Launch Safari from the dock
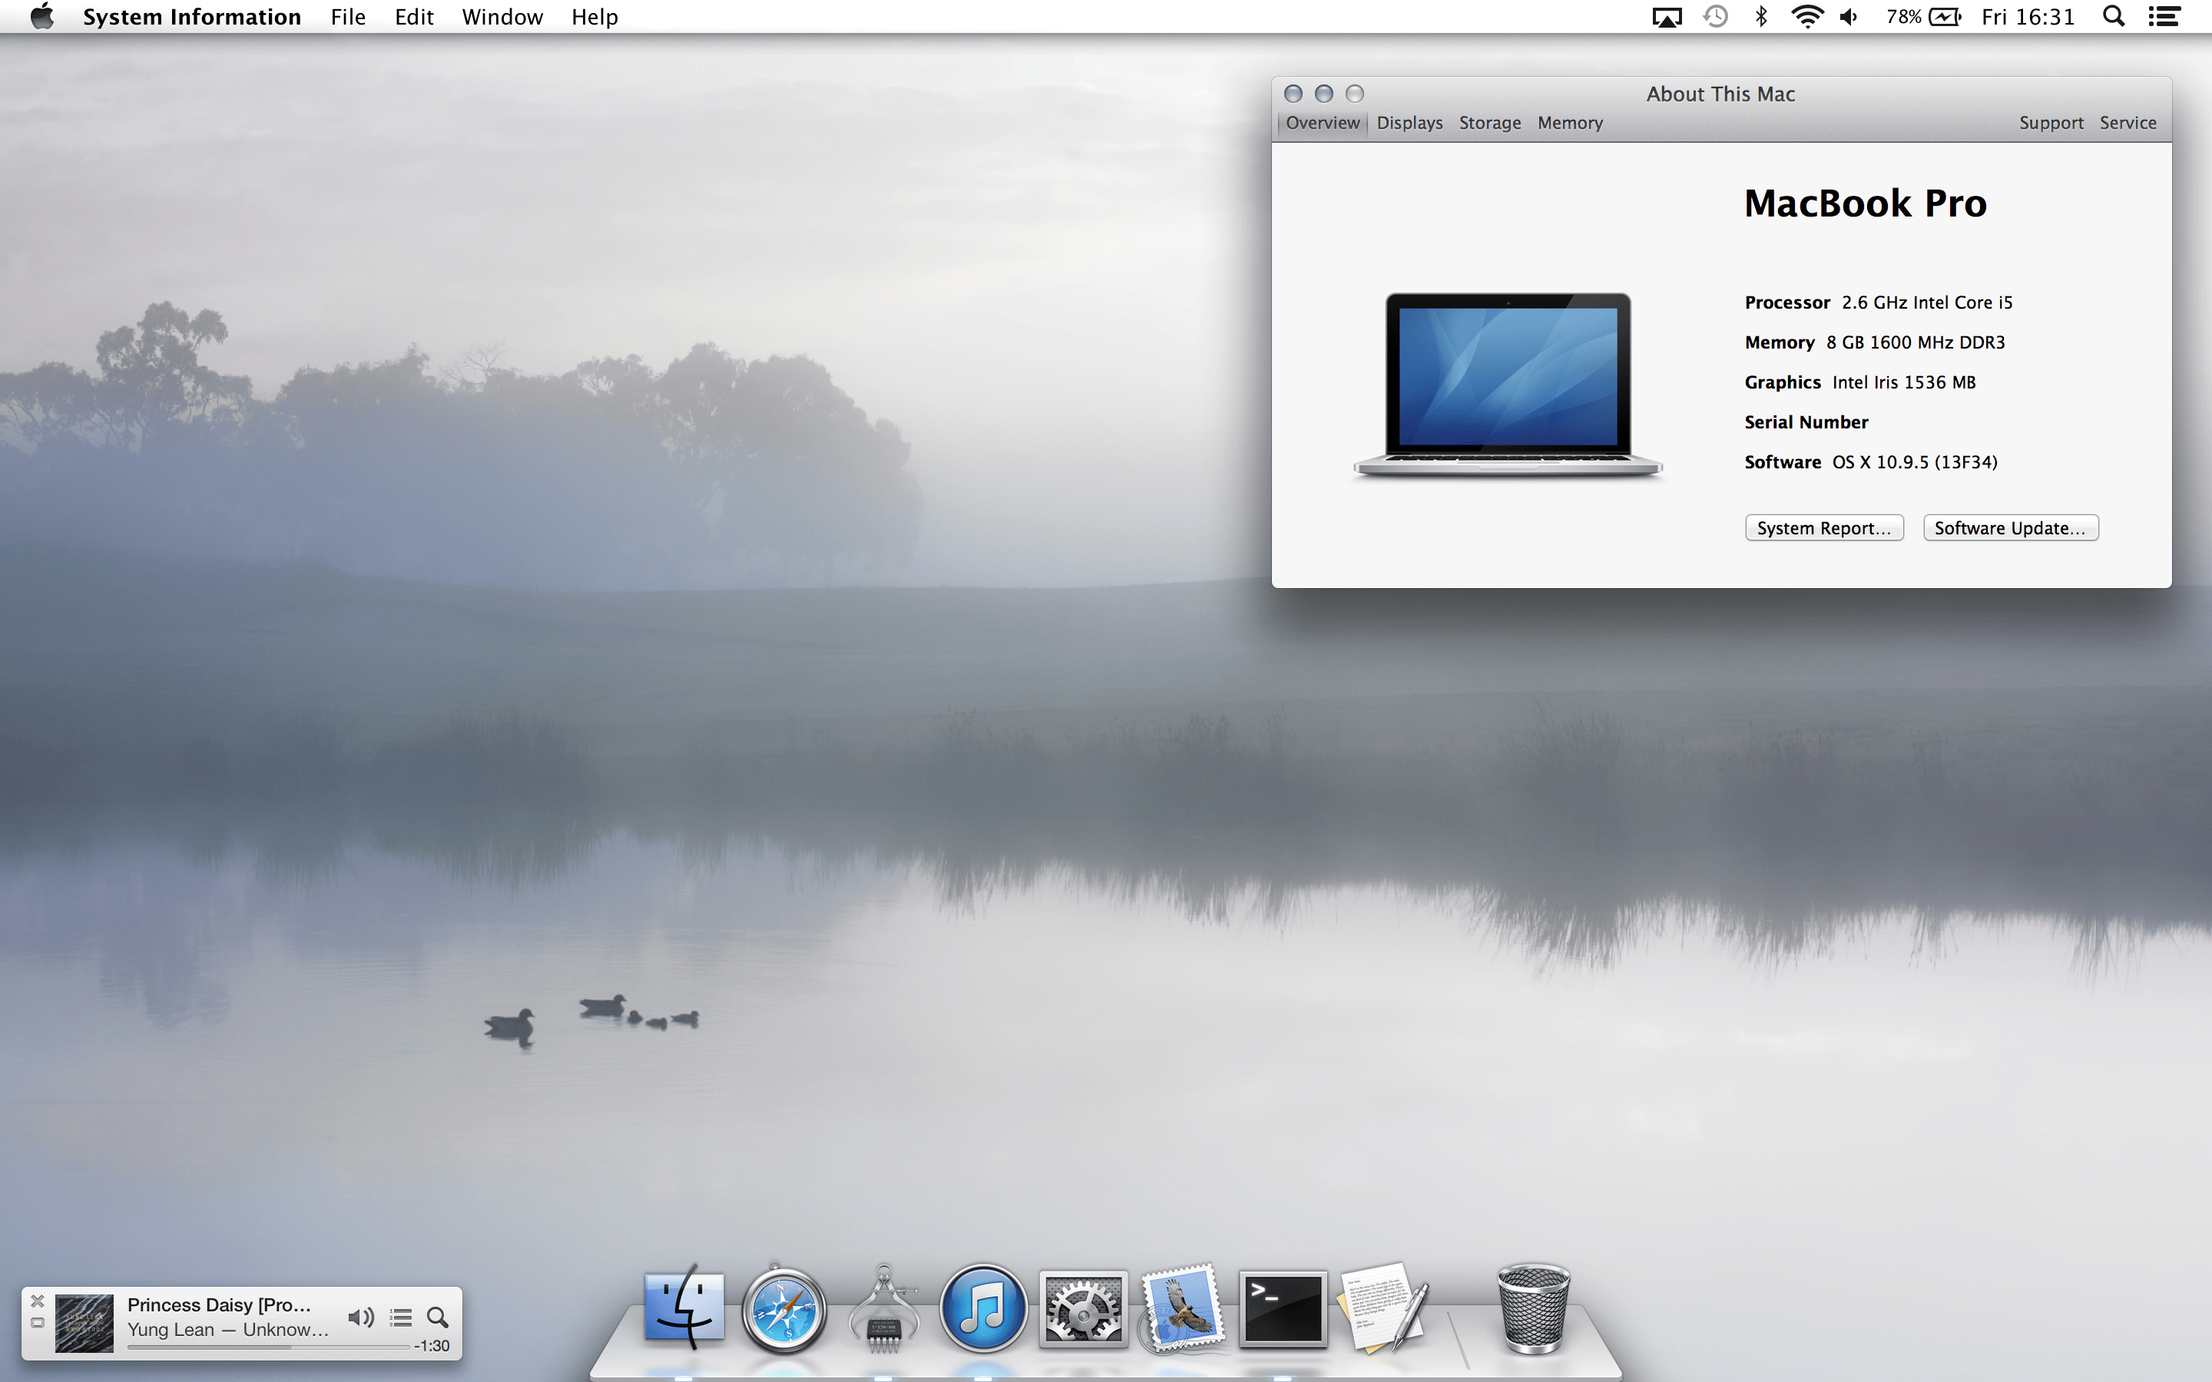Screen dimensions: 2212x1382 (x=783, y=1310)
